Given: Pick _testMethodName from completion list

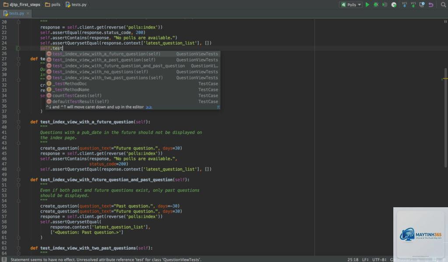Looking at the screenshot, I should 133,89.
